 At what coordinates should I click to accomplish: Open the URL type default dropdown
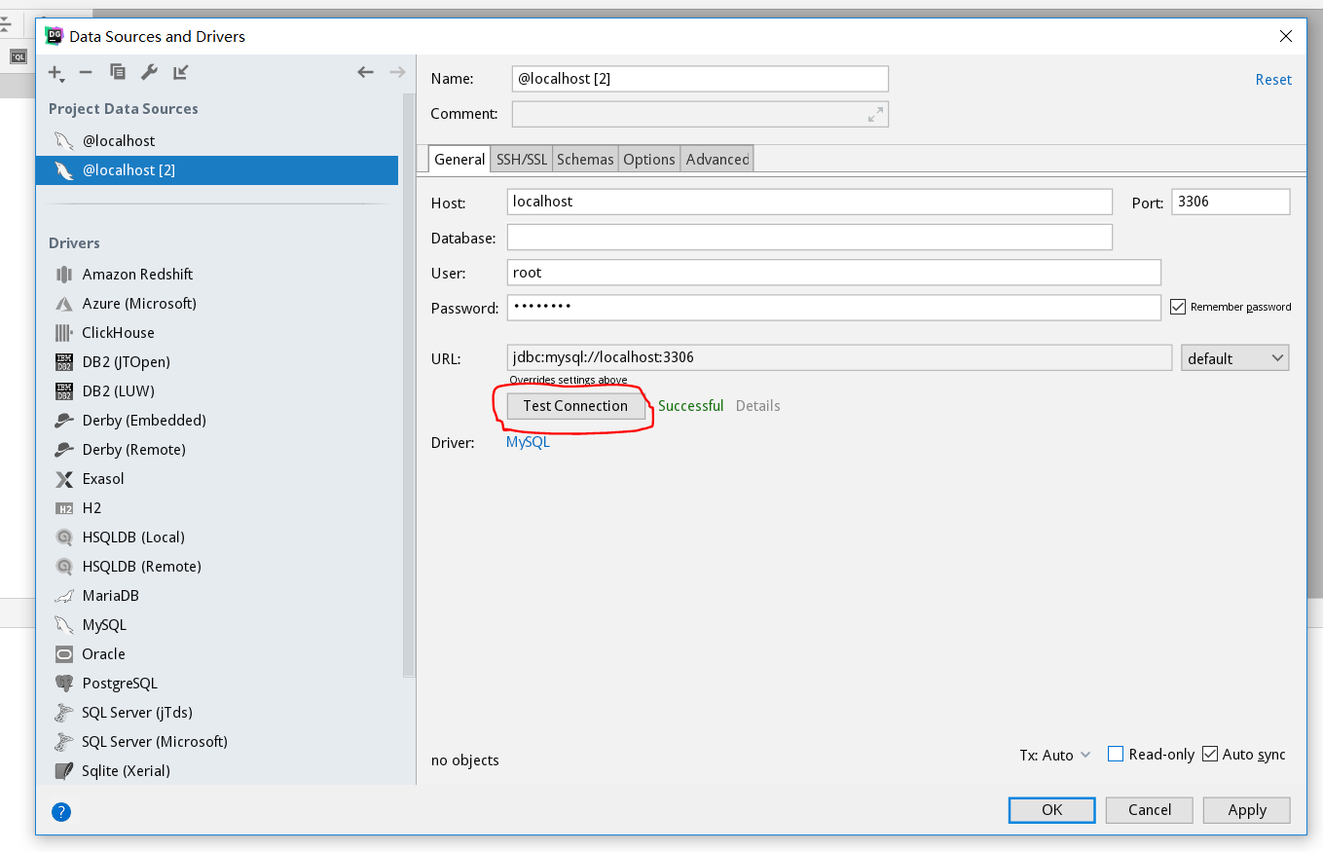click(1234, 358)
